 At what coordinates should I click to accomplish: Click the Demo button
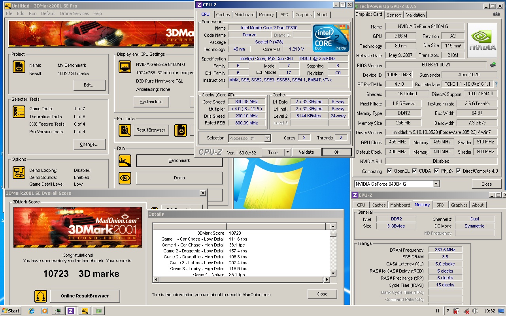click(x=179, y=178)
